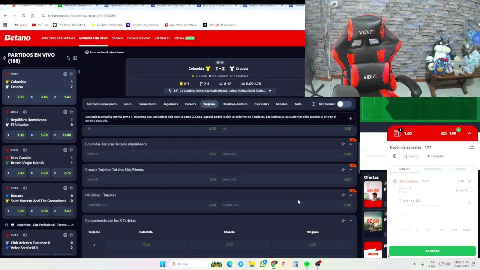Open stats icon for República Dominicana match
This screenshot has width=480, height=270.
[x=65, y=112]
